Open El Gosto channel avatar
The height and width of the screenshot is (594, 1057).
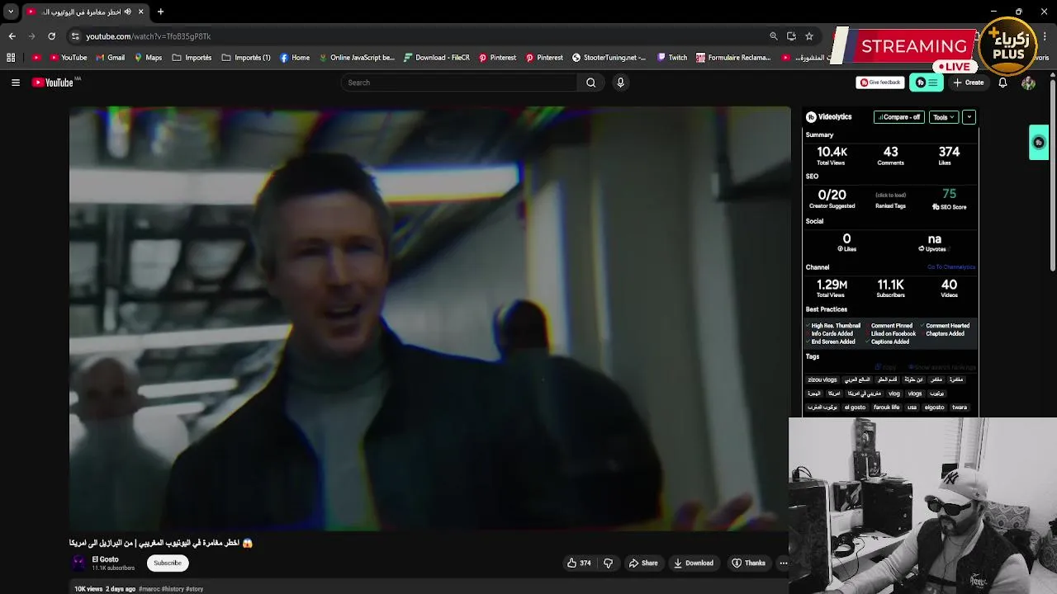[78, 563]
